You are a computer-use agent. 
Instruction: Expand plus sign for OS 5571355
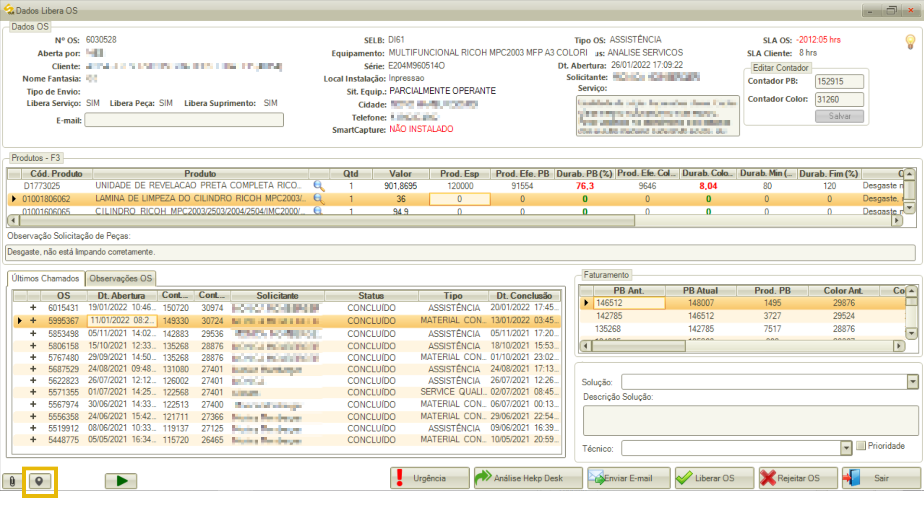click(33, 392)
